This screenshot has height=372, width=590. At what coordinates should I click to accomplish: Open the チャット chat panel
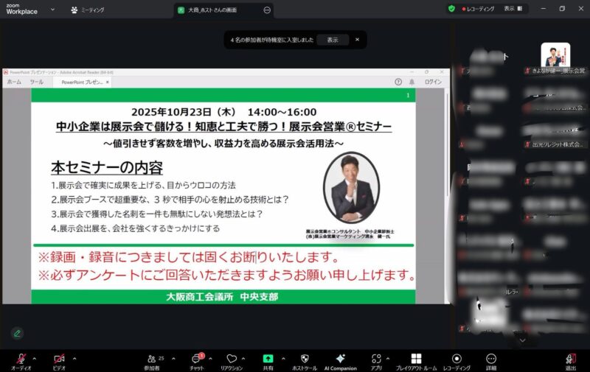196,359
